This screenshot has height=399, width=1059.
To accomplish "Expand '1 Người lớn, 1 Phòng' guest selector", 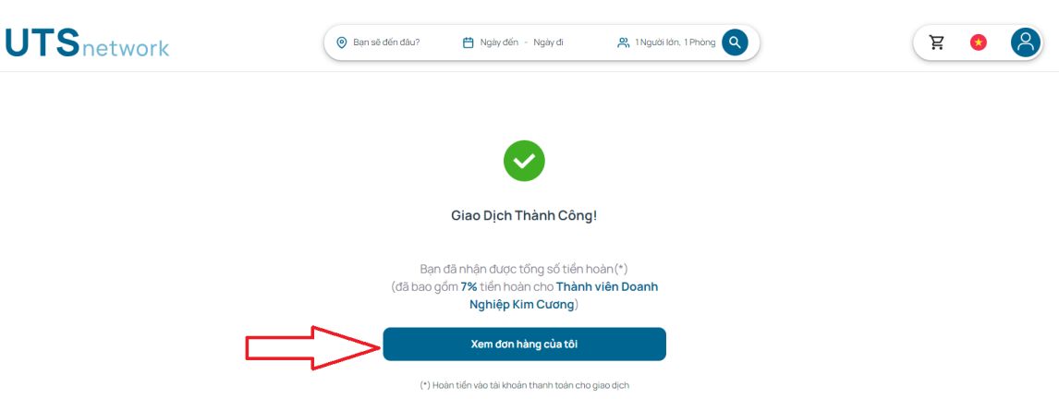I will click(x=675, y=42).
